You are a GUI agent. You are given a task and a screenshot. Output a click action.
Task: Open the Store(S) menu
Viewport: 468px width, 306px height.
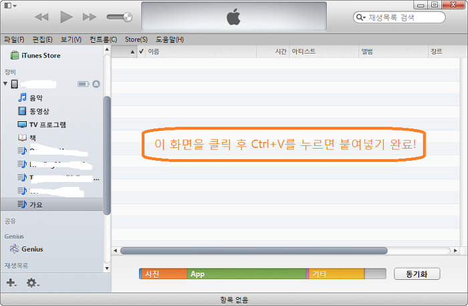136,40
